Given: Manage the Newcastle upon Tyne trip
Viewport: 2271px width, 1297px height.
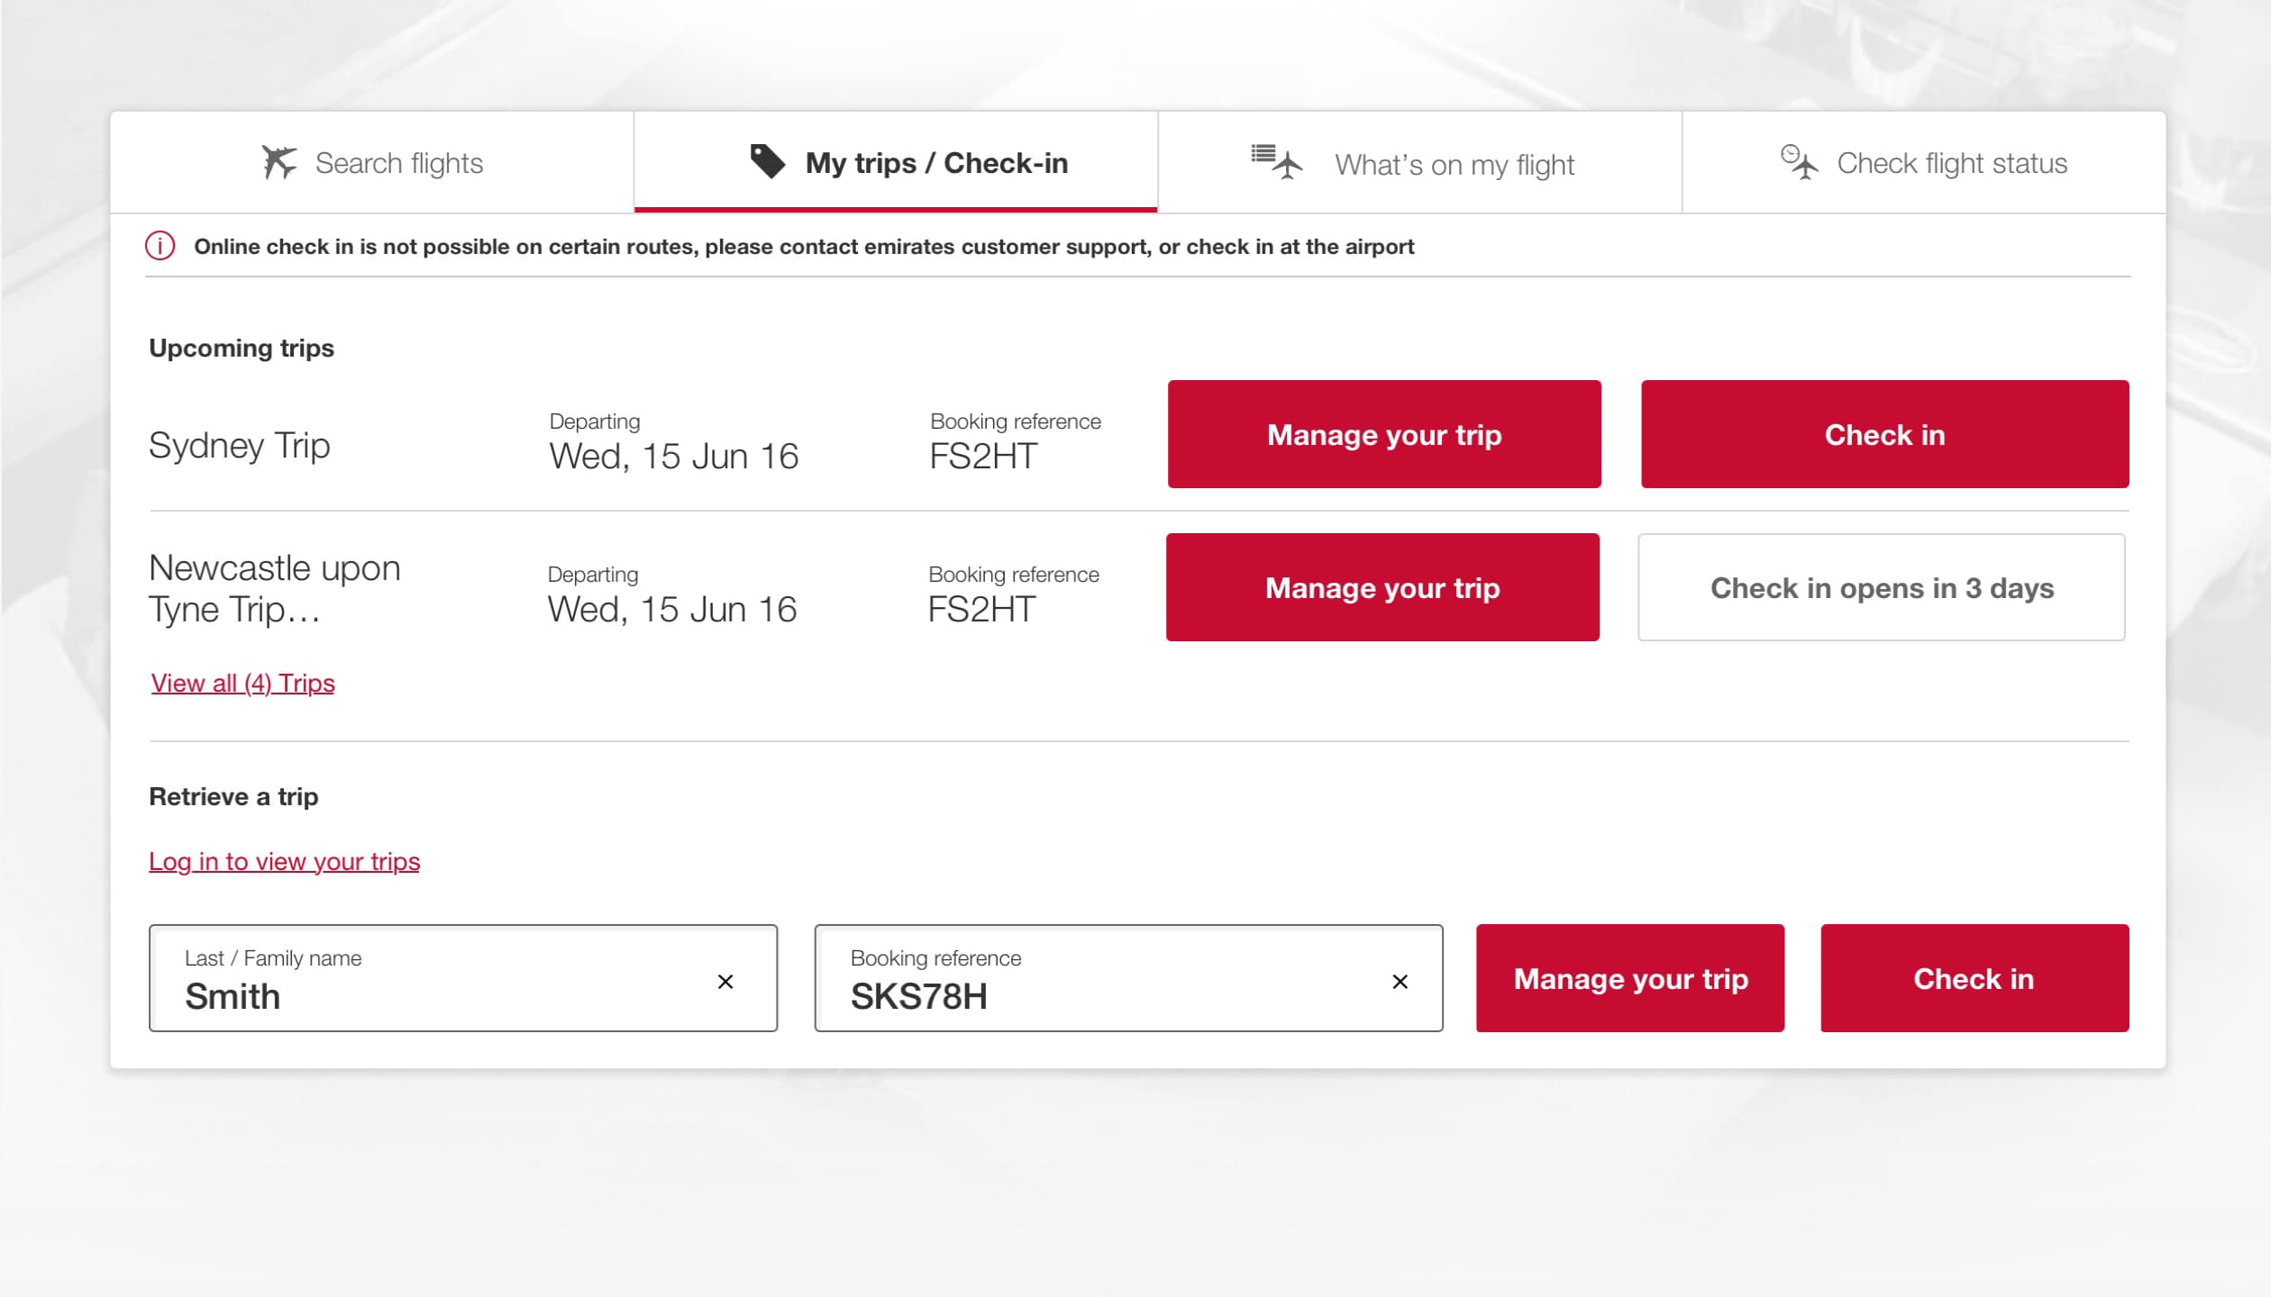Looking at the screenshot, I should 1382,587.
